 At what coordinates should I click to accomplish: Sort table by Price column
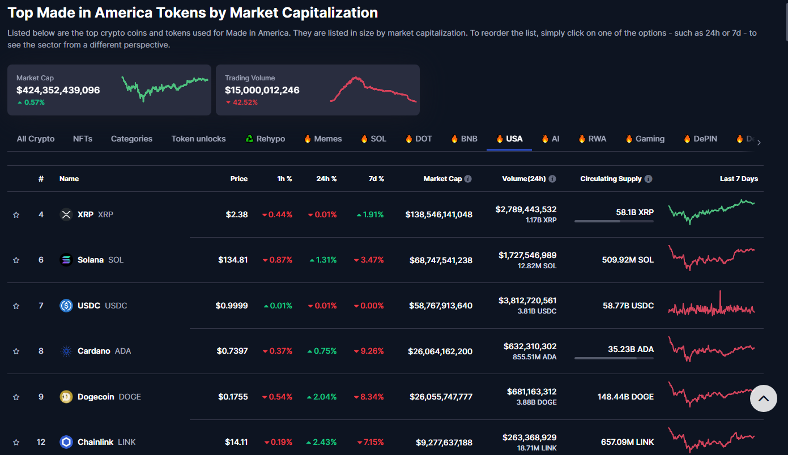239,179
